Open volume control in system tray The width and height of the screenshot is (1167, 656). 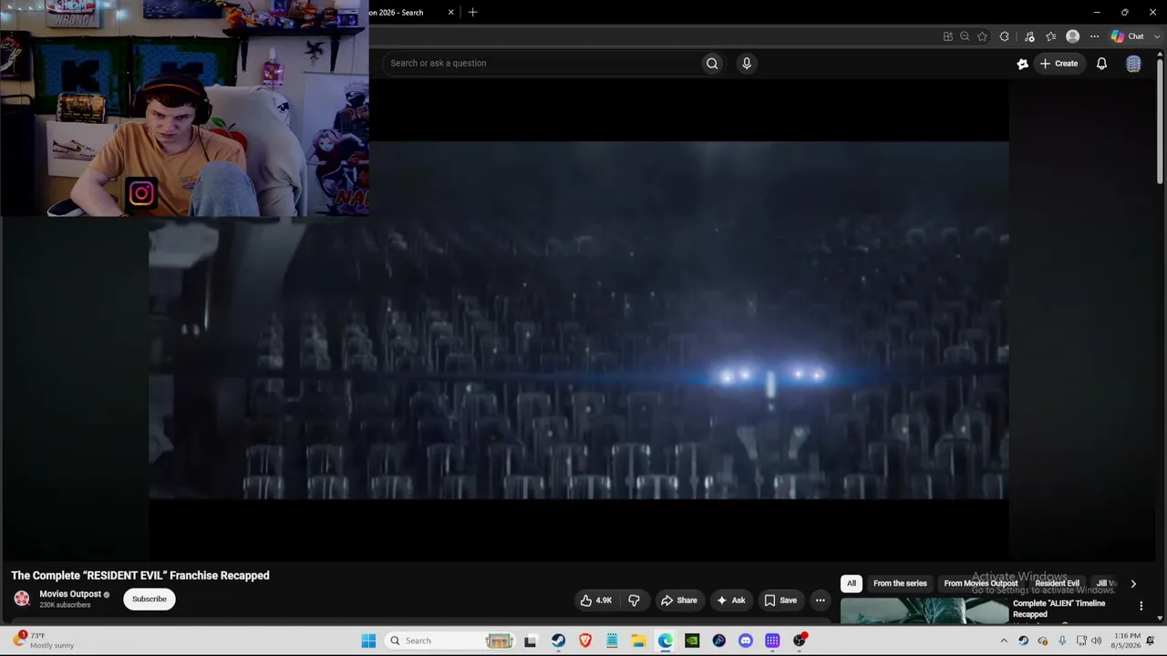[1097, 641]
